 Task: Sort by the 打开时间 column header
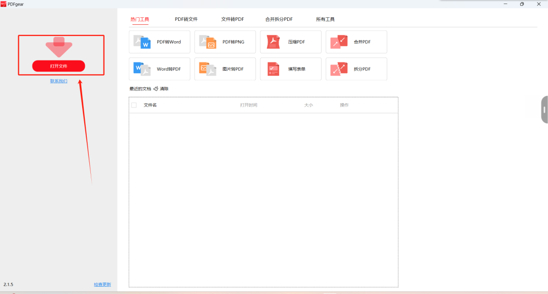click(249, 105)
